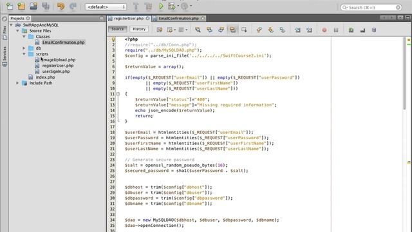This screenshot has height=232, width=412.
Task: Open the Debug Project dropdown arrow
Action: [x=178, y=6]
